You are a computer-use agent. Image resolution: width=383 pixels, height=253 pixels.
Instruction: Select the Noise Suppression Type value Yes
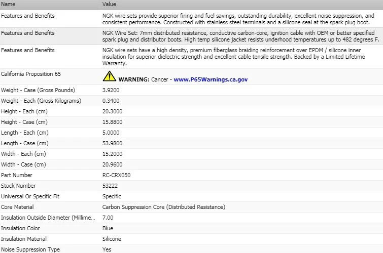coord(107,249)
